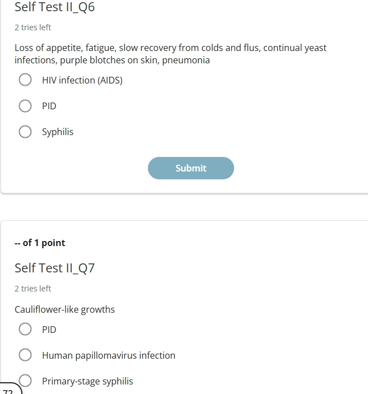Image resolution: width=368 pixels, height=394 pixels.
Task: Click the Q6 symptom description question text
Action: point(171,54)
